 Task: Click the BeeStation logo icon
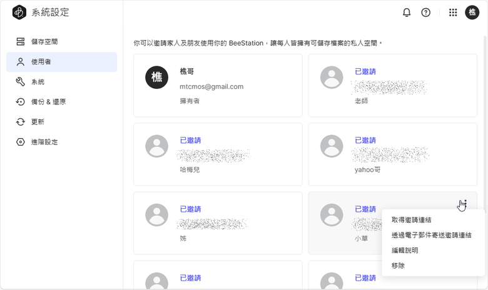(x=19, y=12)
